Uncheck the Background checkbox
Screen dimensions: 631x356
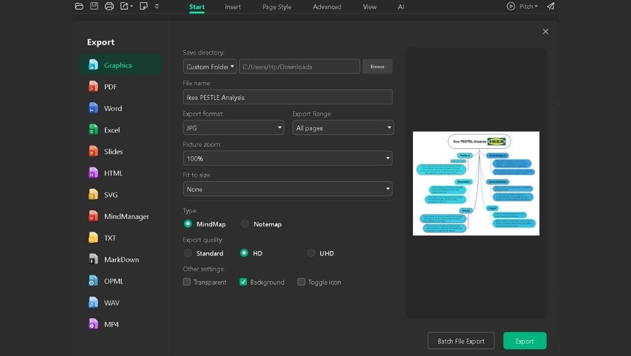coord(243,282)
